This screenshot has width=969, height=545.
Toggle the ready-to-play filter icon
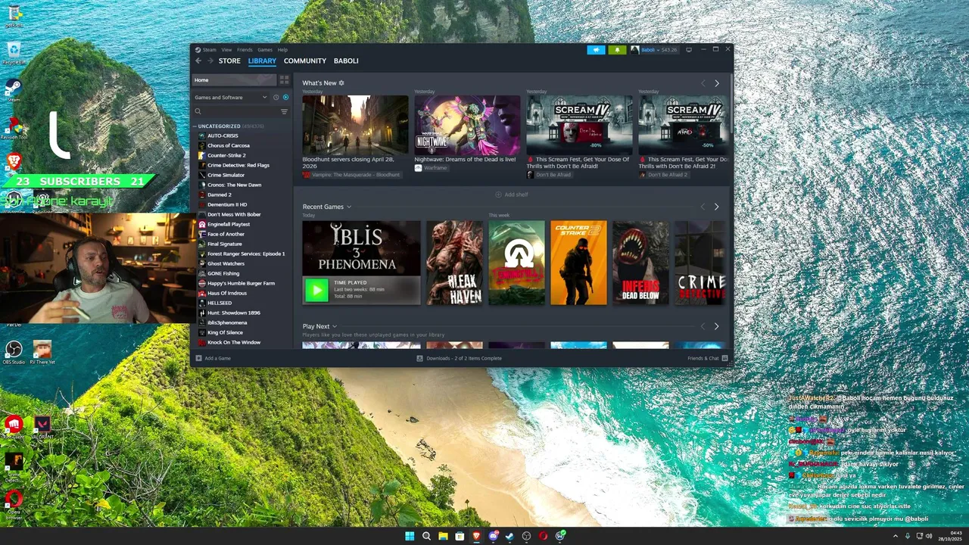tap(285, 97)
